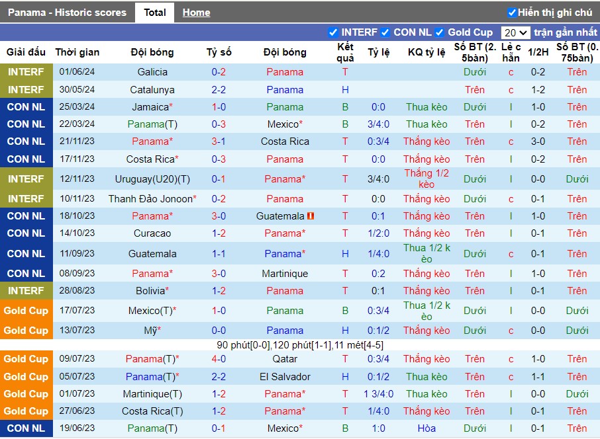Toggle the 'Hiển thị ghi chú' checkbox
600x439 pixels.
[512, 13]
